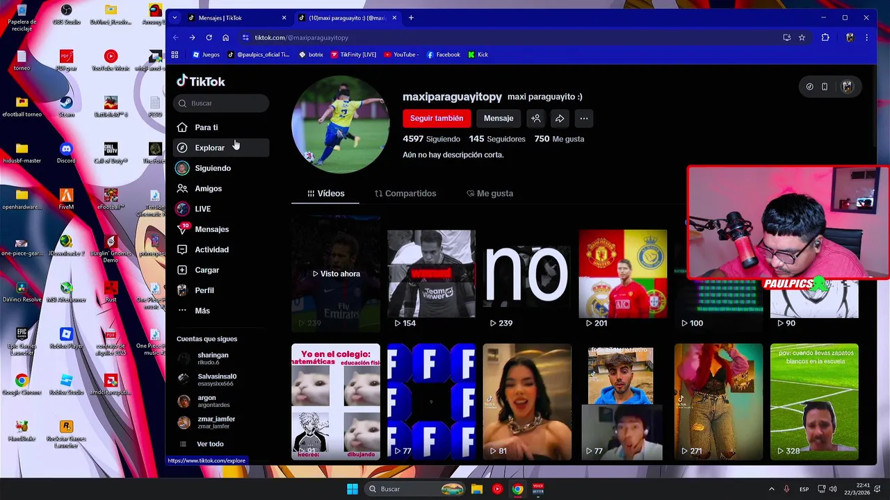Open the 'Yo en el colegio' cat video
The height and width of the screenshot is (500, 890).
[336, 401]
